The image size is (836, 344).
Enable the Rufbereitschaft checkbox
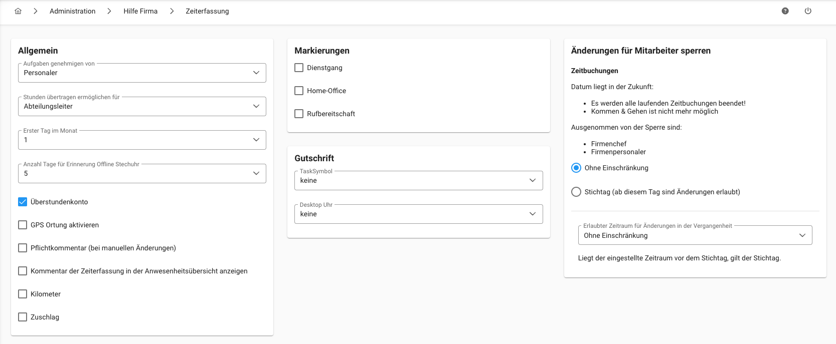[x=299, y=114]
